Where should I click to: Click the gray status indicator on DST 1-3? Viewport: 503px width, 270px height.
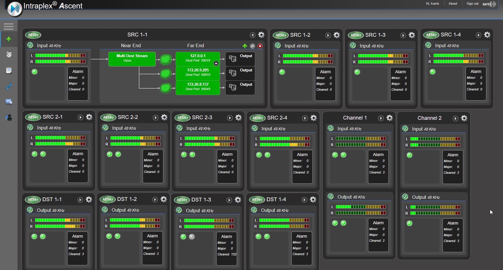coord(192,237)
